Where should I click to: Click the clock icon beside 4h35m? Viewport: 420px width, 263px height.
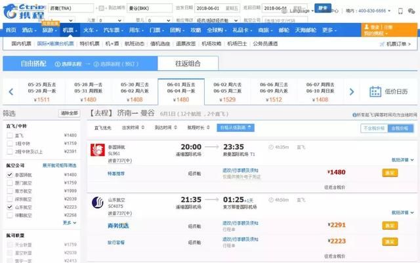point(271,147)
